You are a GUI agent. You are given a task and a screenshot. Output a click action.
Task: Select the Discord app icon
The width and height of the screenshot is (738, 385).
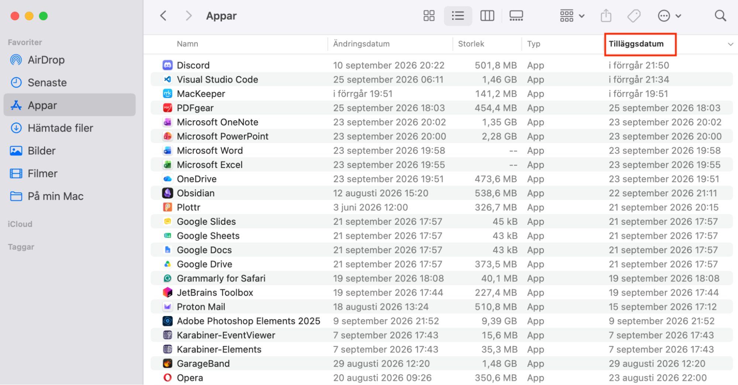[168, 65]
